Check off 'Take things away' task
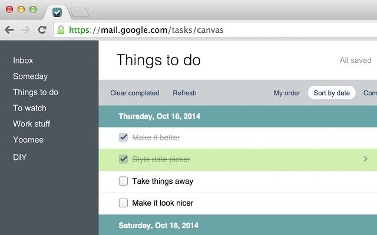 [x=123, y=181]
